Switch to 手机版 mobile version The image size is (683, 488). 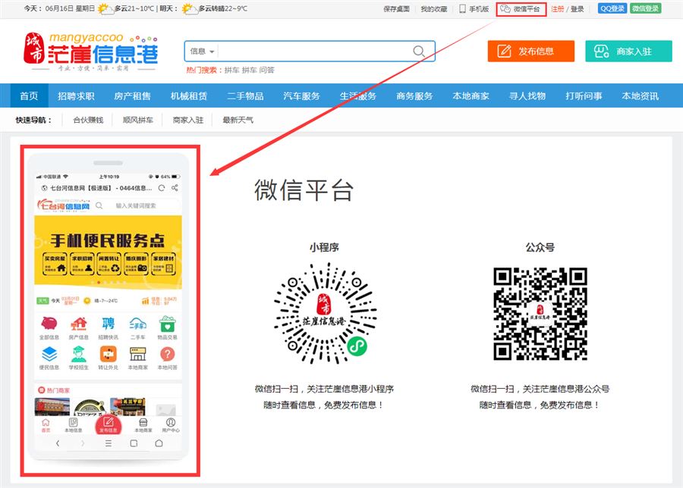click(x=474, y=9)
